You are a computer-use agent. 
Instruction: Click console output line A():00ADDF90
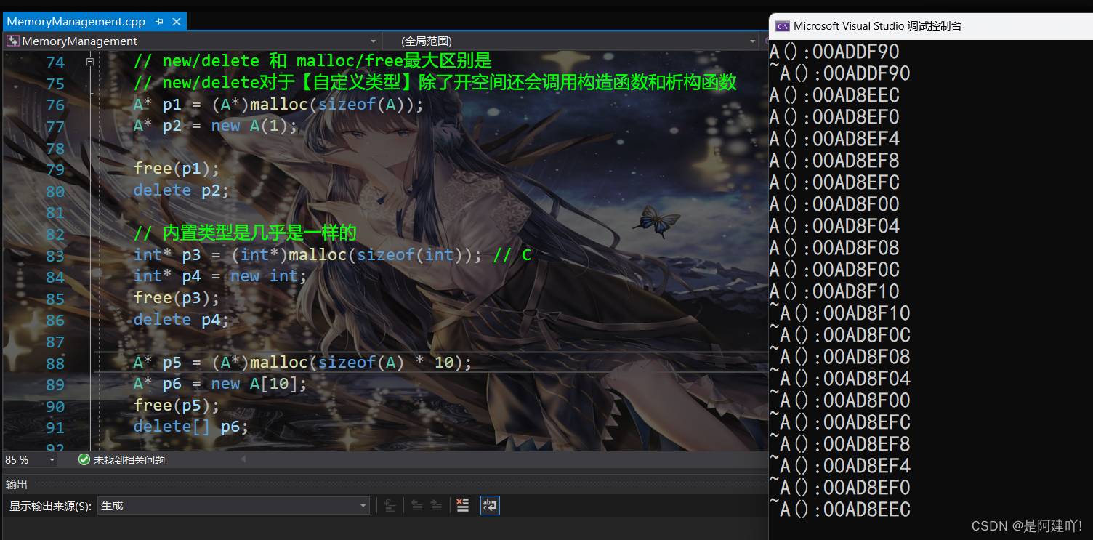point(834,52)
